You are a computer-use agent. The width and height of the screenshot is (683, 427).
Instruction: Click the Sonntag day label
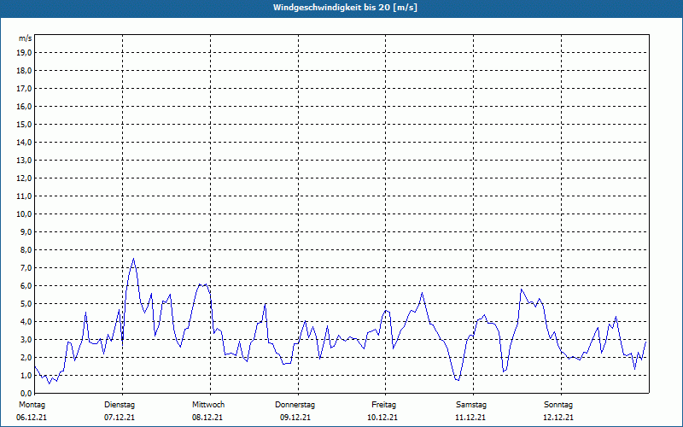558,405
